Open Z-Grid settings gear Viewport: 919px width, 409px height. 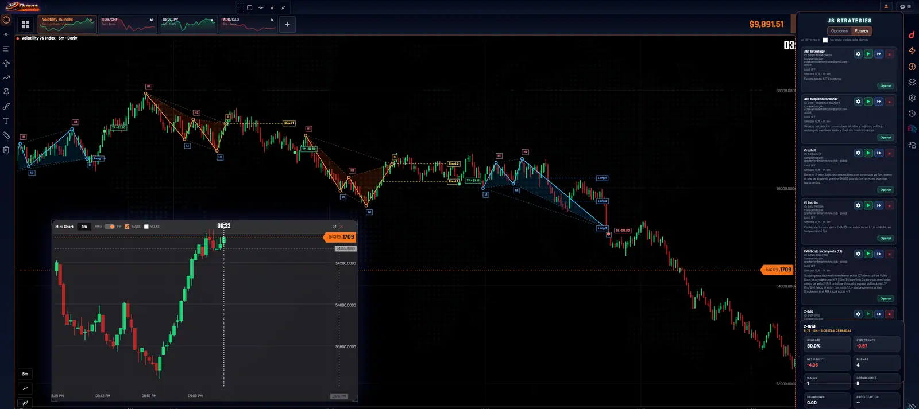(858, 314)
